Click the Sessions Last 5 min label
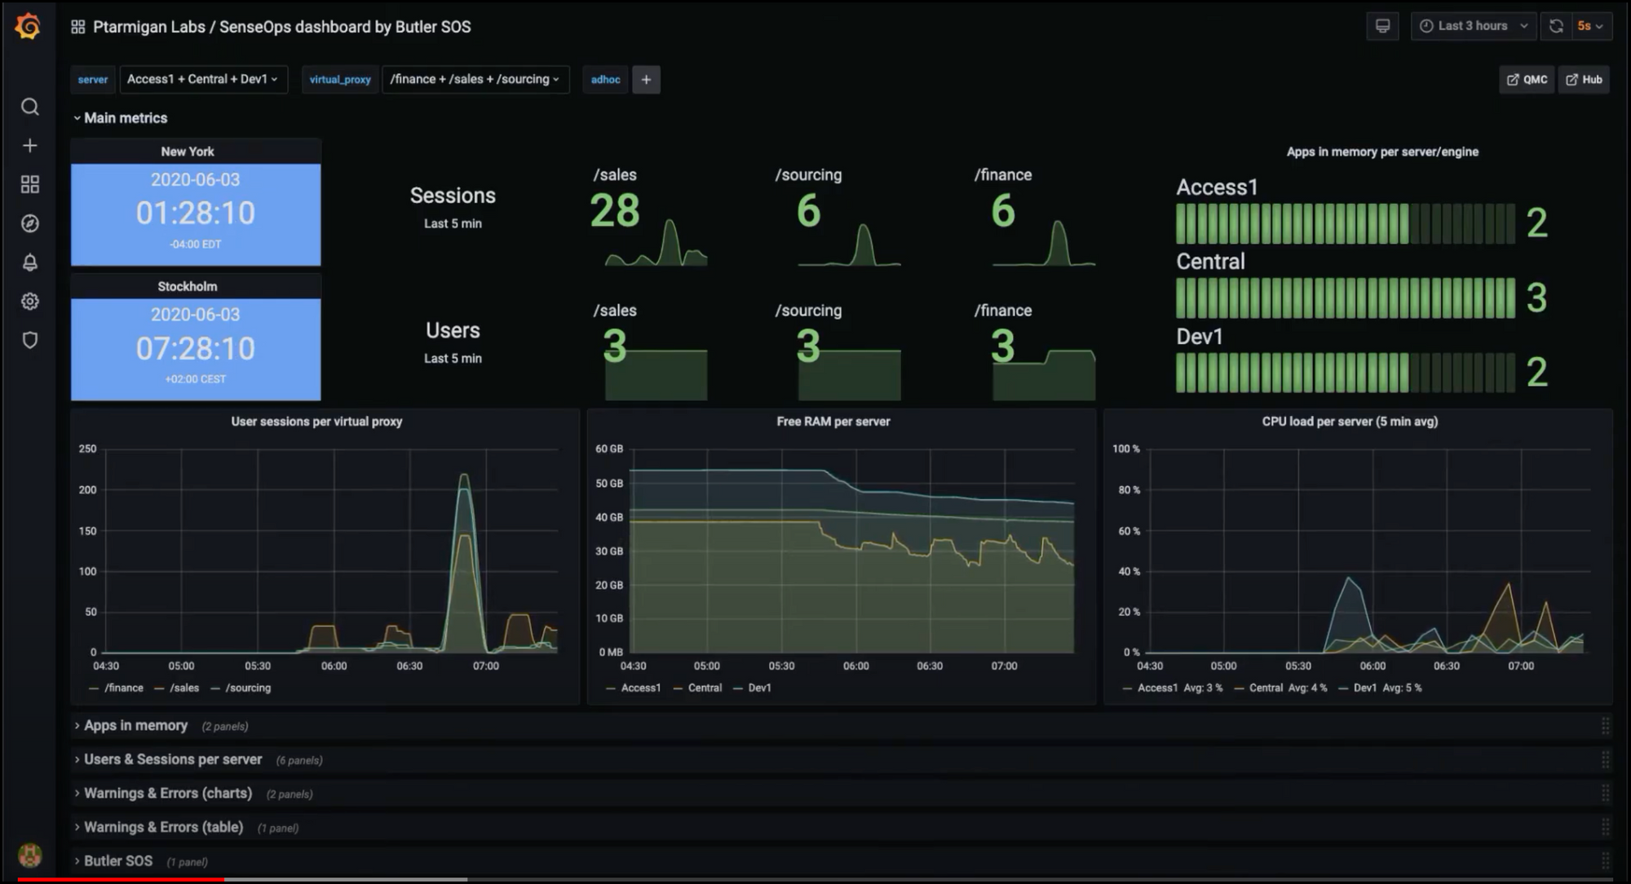The width and height of the screenshot is (1631, 884). point(453,207)
